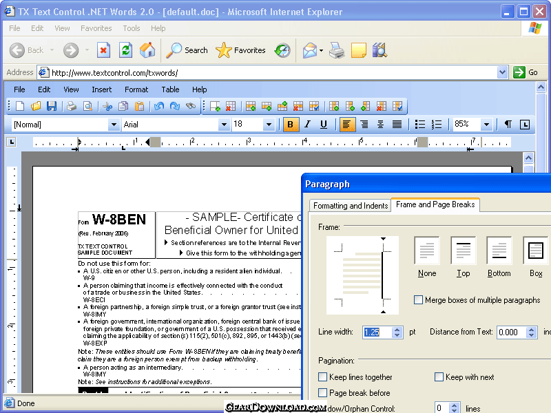Open the Mail icon dropdown arrow
The image size is (551, 413).
(321, 50)
